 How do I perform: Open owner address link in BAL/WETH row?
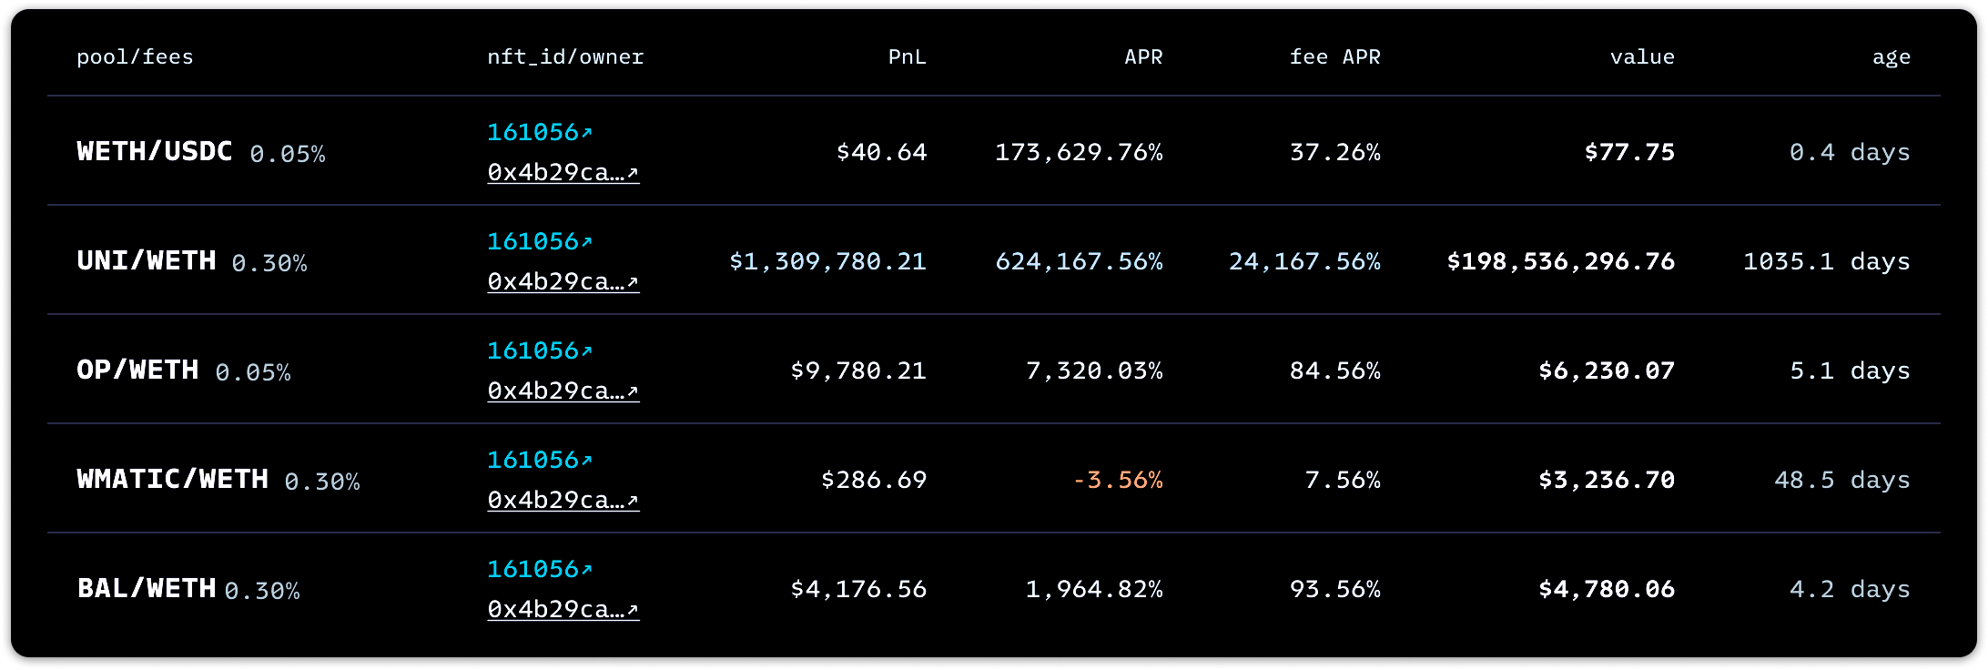click(x=563, y=610)
